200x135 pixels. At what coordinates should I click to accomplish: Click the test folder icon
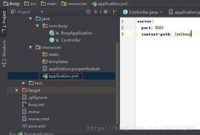pyautogui.click(x=31, y=83)
